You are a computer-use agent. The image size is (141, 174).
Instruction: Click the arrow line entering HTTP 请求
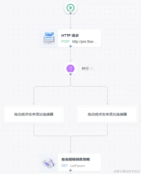click(x=70, y=22)
